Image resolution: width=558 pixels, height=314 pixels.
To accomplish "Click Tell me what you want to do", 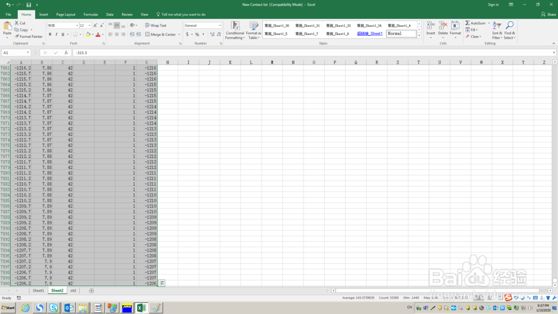I will [181, 15].
